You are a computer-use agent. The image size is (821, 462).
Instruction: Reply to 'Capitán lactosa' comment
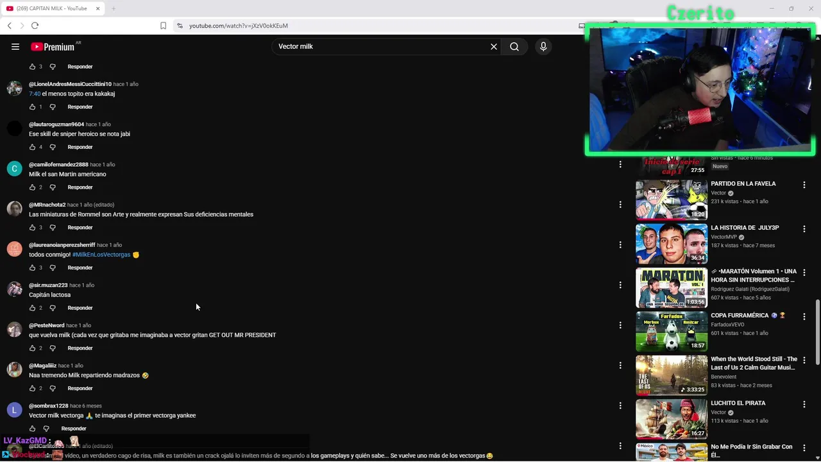(x=80, y=308)
